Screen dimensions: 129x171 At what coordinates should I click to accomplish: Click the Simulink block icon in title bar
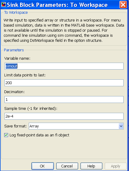pyautogui.click(x=3, y=5)
